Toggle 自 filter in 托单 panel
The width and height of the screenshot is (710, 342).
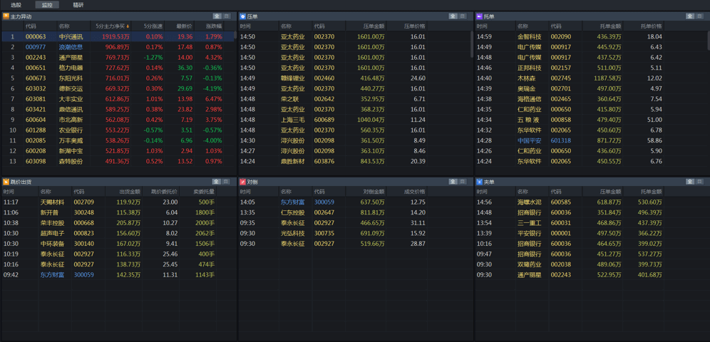699,16
